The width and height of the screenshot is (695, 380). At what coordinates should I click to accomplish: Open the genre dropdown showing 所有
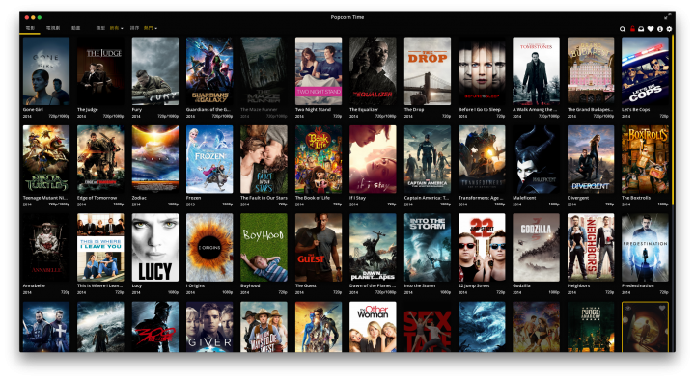point(116,28)
